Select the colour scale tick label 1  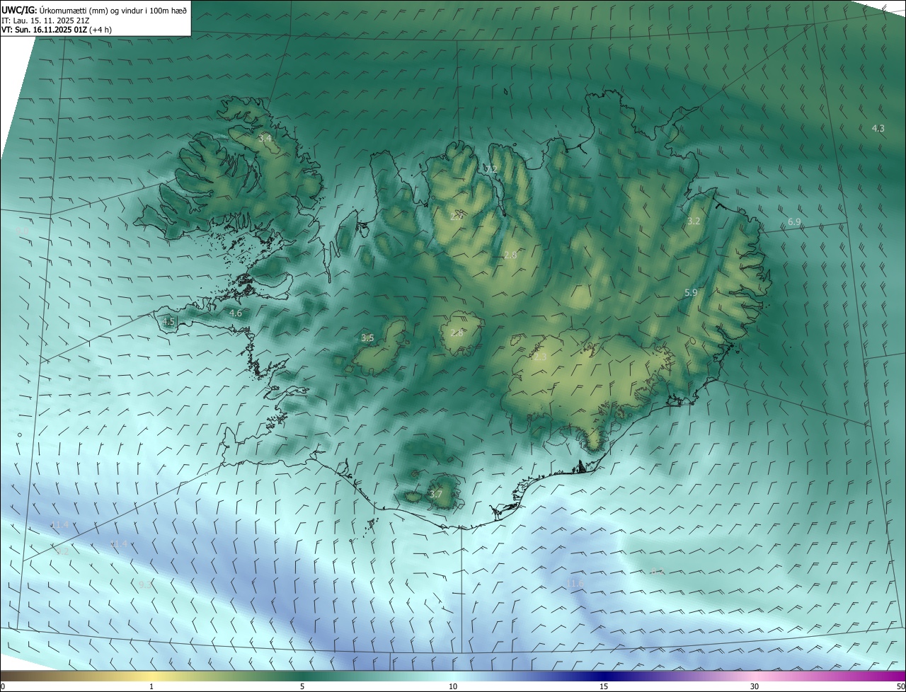[x=151, y=686]
